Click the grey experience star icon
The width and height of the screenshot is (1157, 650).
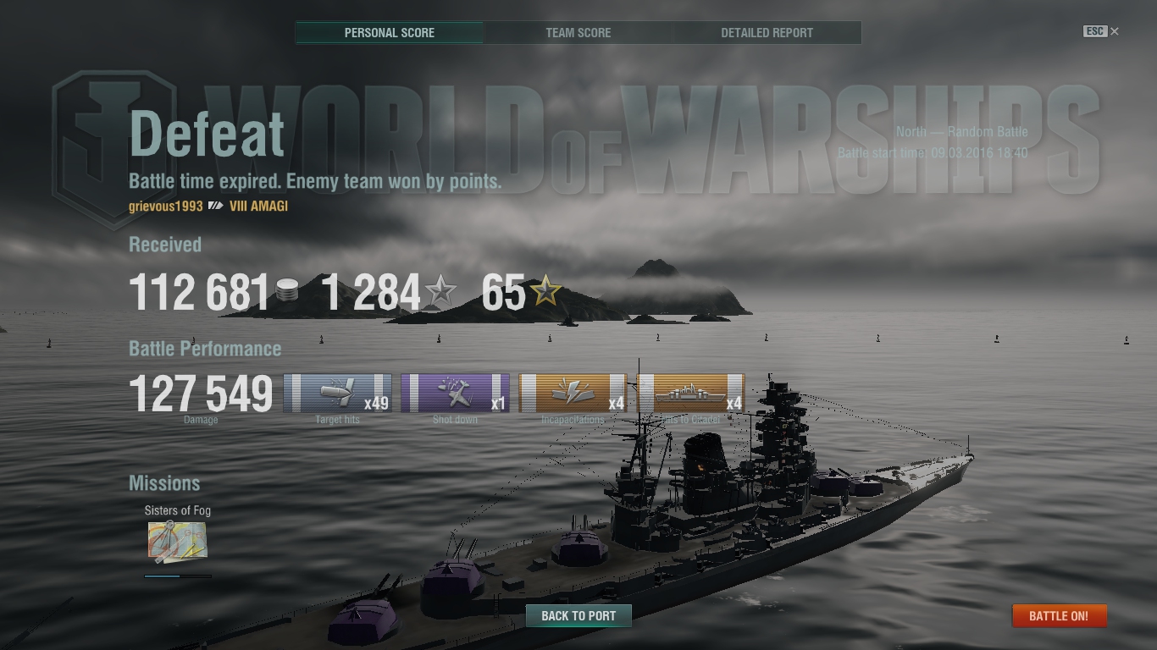[440, 293]
